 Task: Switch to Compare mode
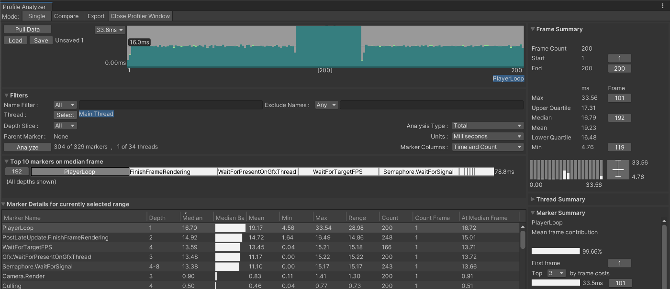[x=67, y=16]
